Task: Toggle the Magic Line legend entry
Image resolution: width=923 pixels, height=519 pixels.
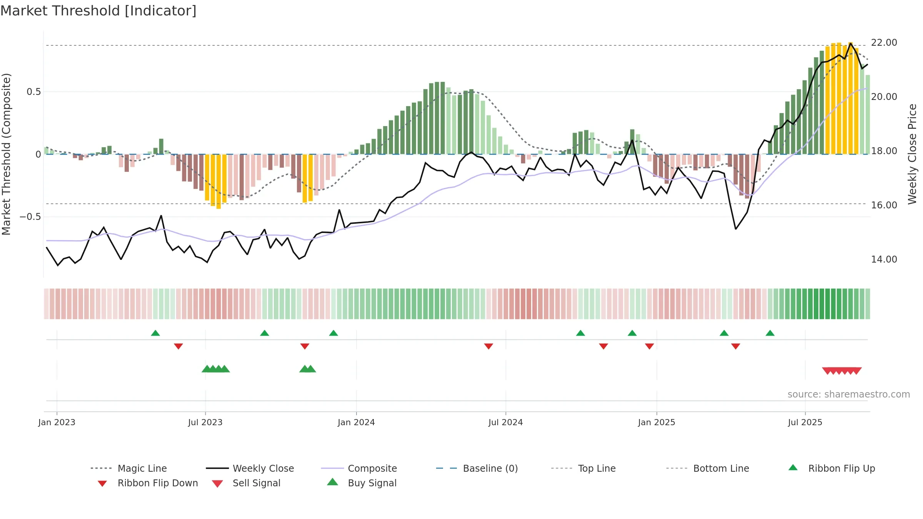Action: click(128, 468)
